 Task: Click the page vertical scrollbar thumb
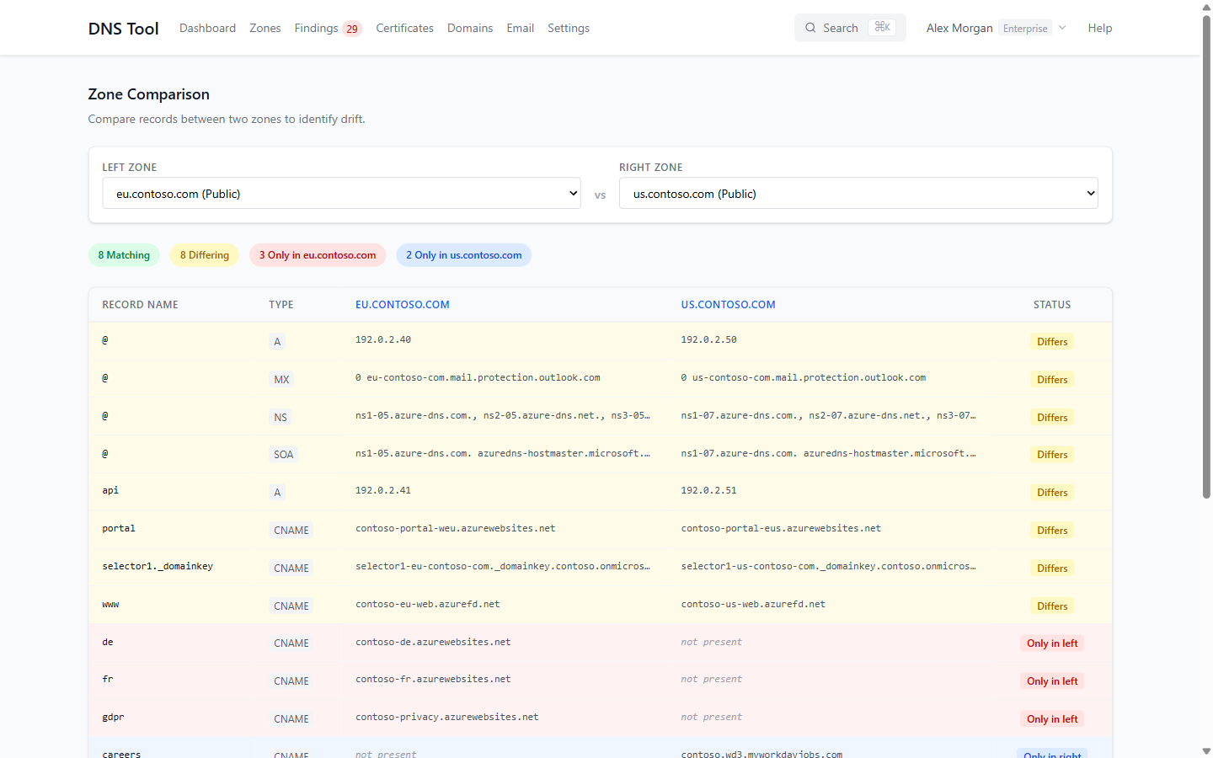coord(1206,257)
